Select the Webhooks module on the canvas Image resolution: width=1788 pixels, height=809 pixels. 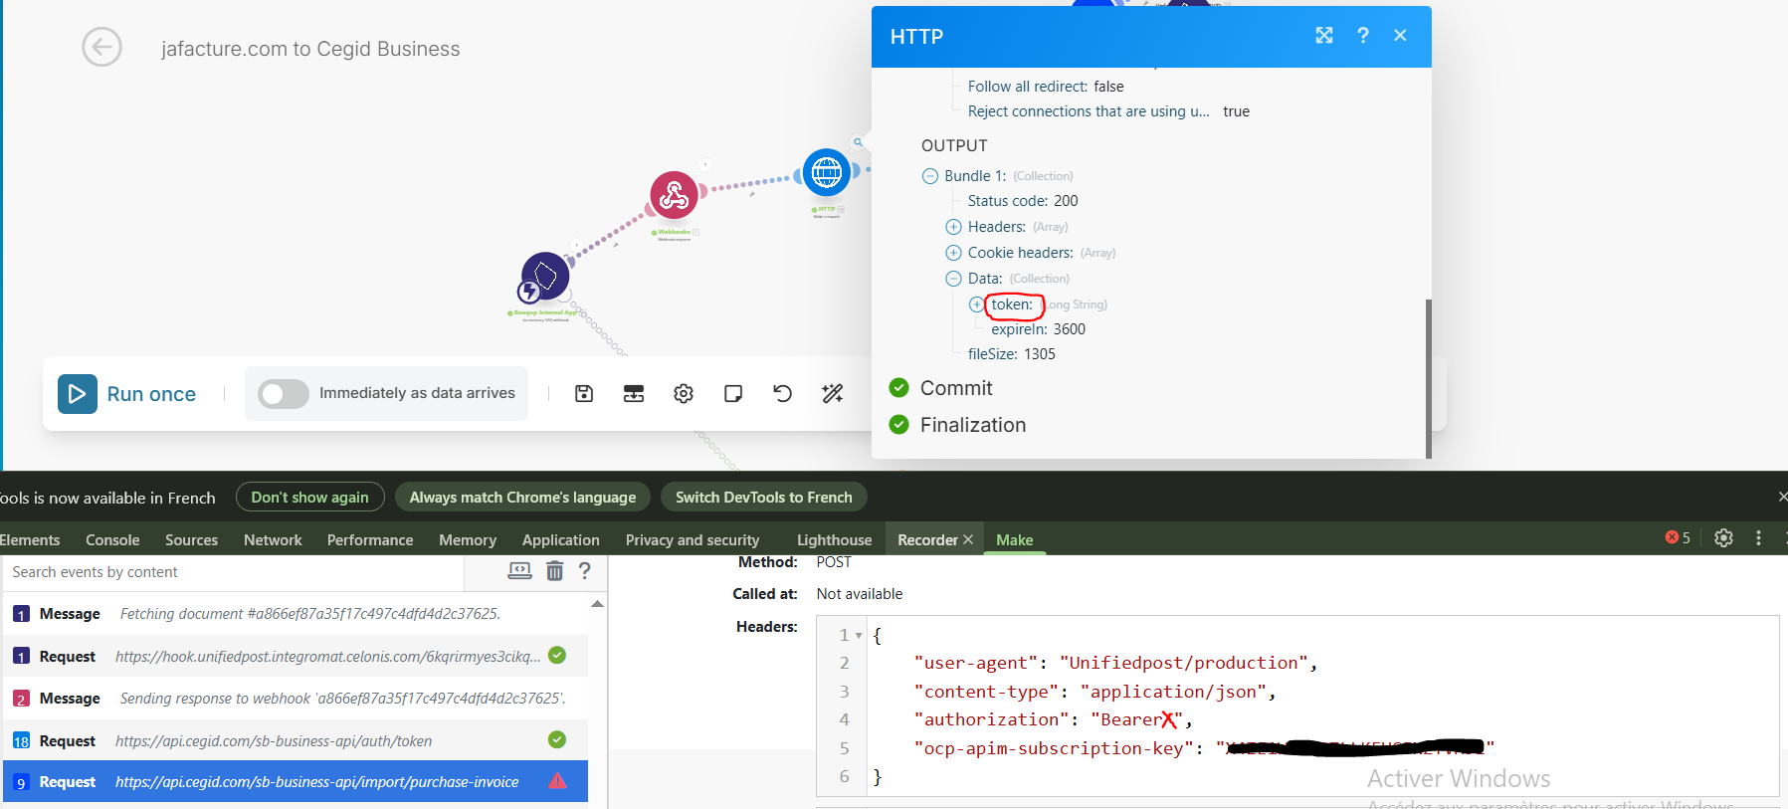pyautogui.click(x=674, y=195)
